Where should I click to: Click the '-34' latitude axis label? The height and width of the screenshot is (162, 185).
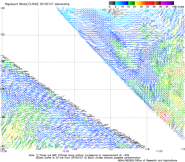pyautogui.click(x=2, y=61)
